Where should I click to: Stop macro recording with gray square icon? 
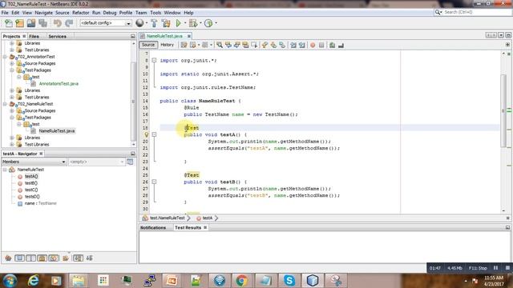coord(321,45)
